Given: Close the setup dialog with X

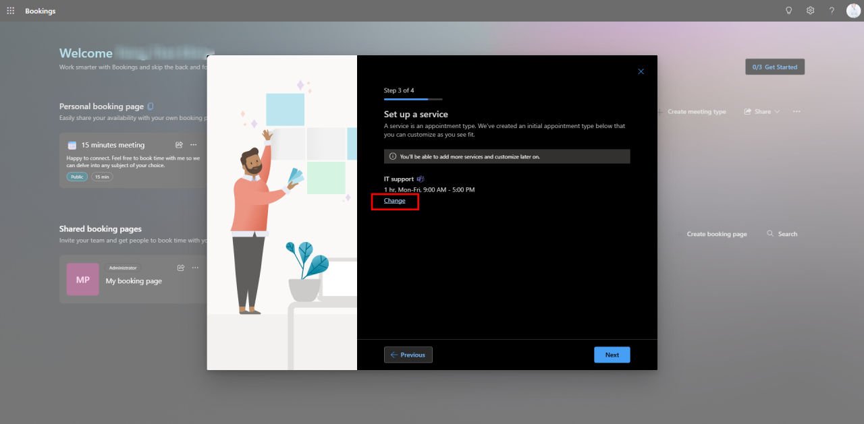Looking at the screenshot, I should tap(641, 71).
